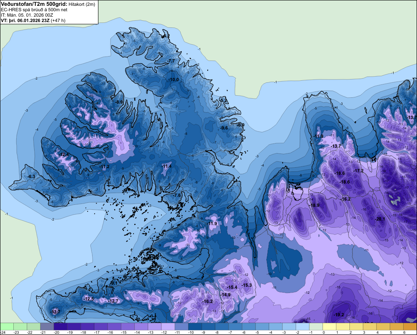Click the -20.1 temperature value on map
Image resolution: width=417 pixels, height=335 pixels.
380,219
